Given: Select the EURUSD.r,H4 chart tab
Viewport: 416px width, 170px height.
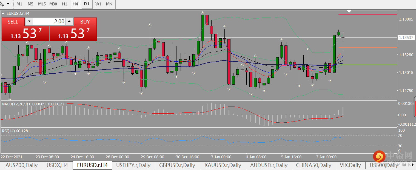Looking at the screenshot, I should click(x=92, y=165).
